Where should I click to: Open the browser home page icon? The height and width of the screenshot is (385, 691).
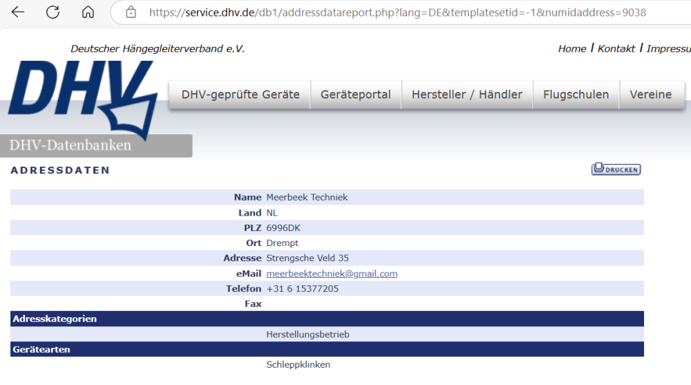tap(88, 12)
